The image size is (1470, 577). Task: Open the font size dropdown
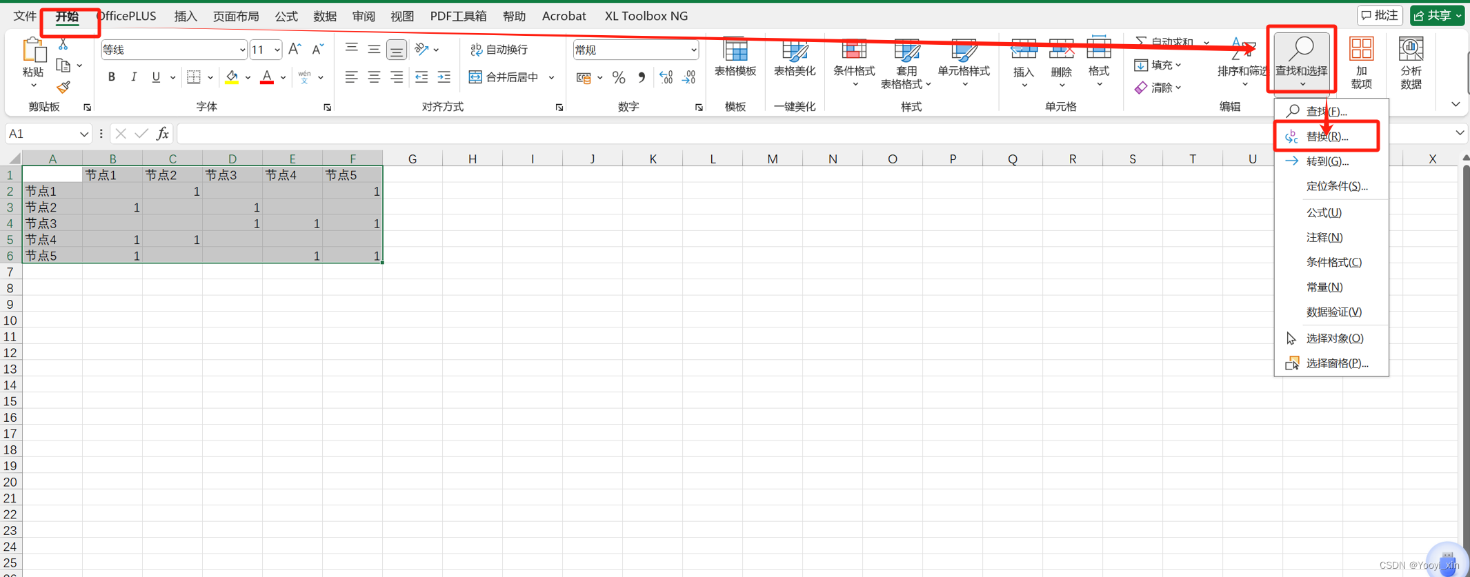(x=277, y=50)
